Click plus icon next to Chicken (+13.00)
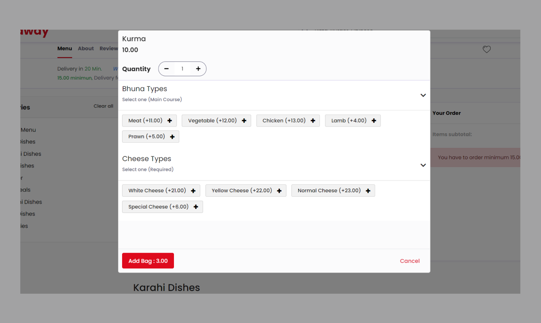This screenshot has height=323, width=541. pyautogui.click(x=313, y=121)
